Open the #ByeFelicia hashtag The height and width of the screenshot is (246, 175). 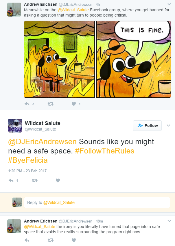pos(28,160)
